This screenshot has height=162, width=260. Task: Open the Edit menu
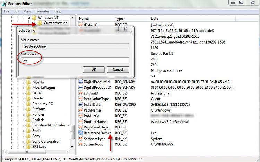tap(16, 11)
